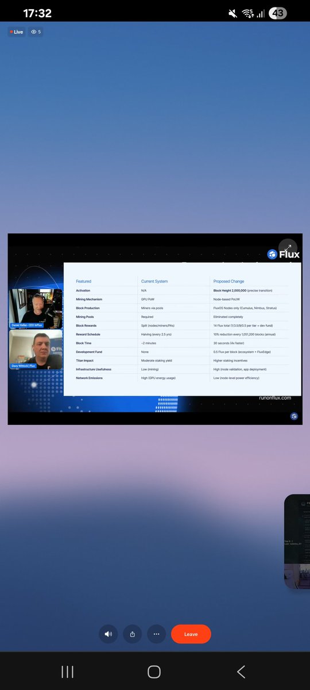Click the 'Activation' row label
The width and height of the screenshot is (310, 690).
83,290
